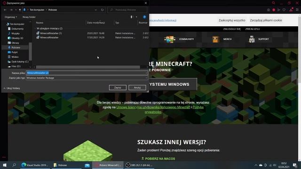Select Pobrane folder in the sidebar
301x169 pixels.
(14, 47)
